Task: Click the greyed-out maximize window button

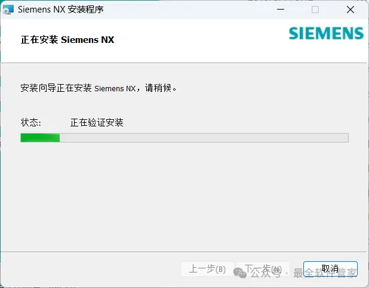Action: coord(315,10)
